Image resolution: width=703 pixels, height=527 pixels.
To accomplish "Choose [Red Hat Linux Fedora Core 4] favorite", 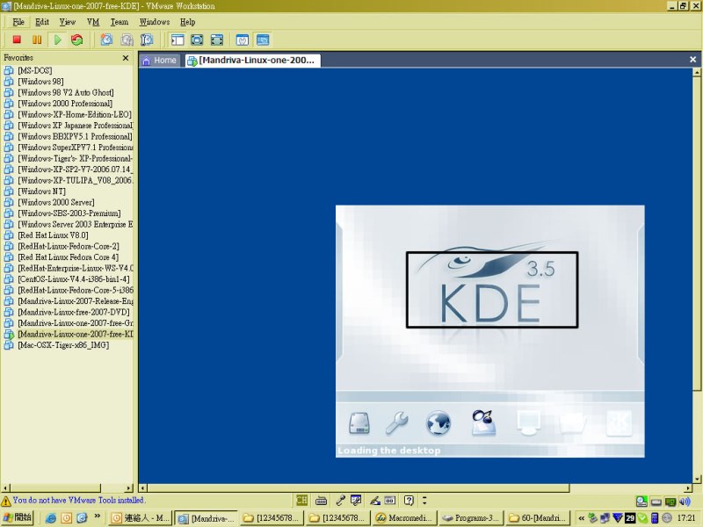I will pyautogui.click(x=69, y=257).
